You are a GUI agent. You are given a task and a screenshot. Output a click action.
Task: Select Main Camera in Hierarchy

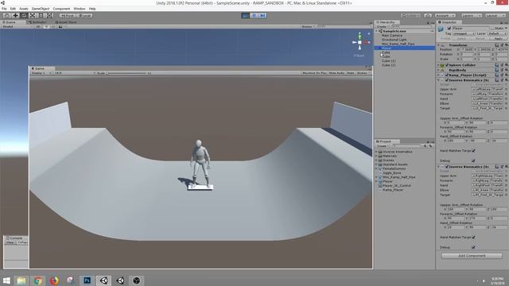coord(392,35)
